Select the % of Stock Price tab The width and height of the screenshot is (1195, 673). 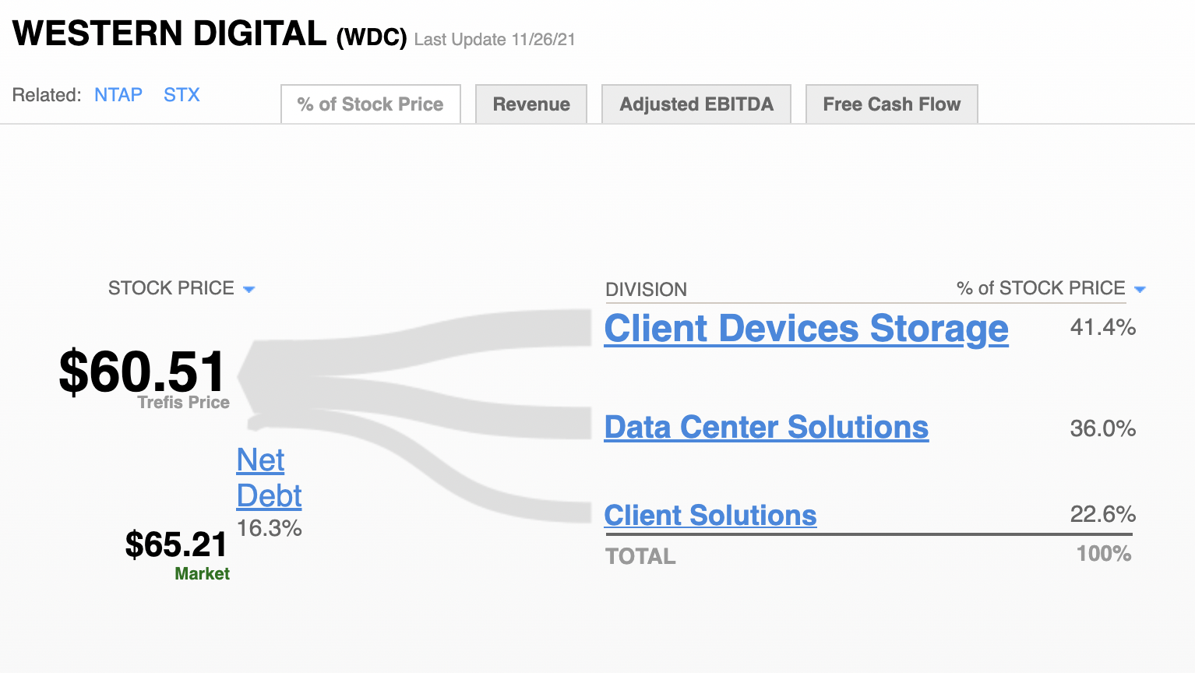371,104
